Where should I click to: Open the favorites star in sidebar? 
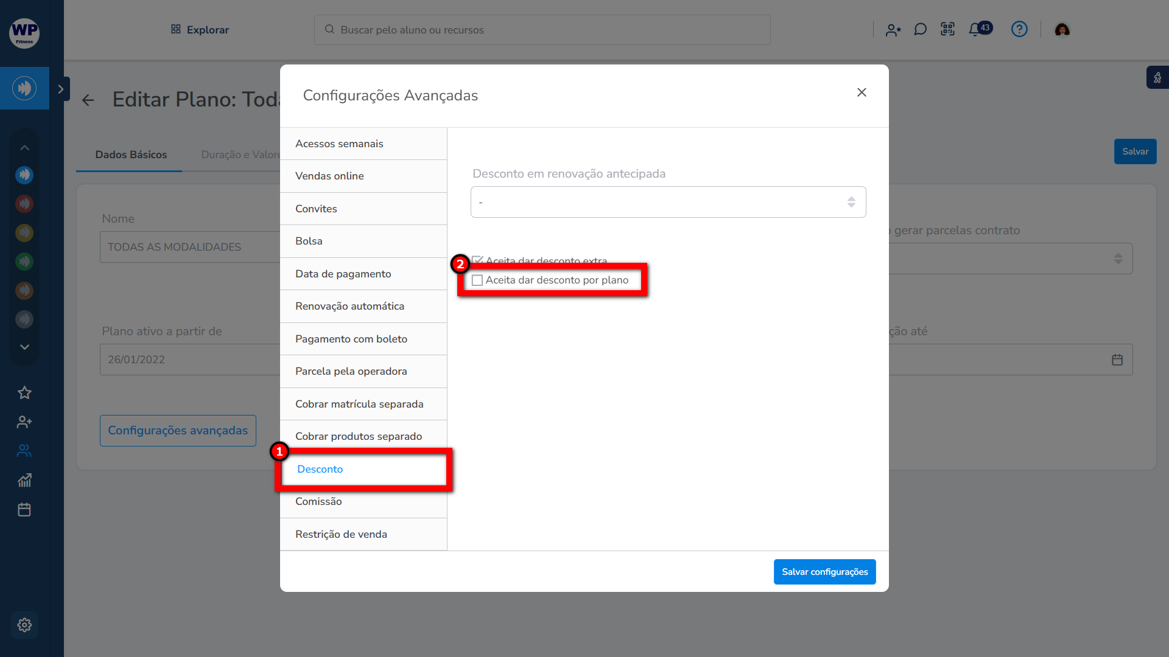click(24, 393)
